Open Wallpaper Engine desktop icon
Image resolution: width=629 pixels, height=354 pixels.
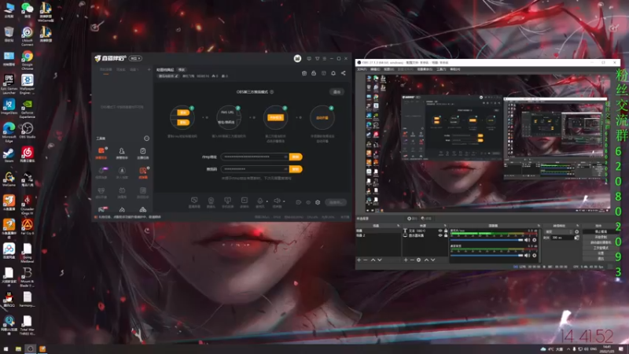tap(27, 84)
